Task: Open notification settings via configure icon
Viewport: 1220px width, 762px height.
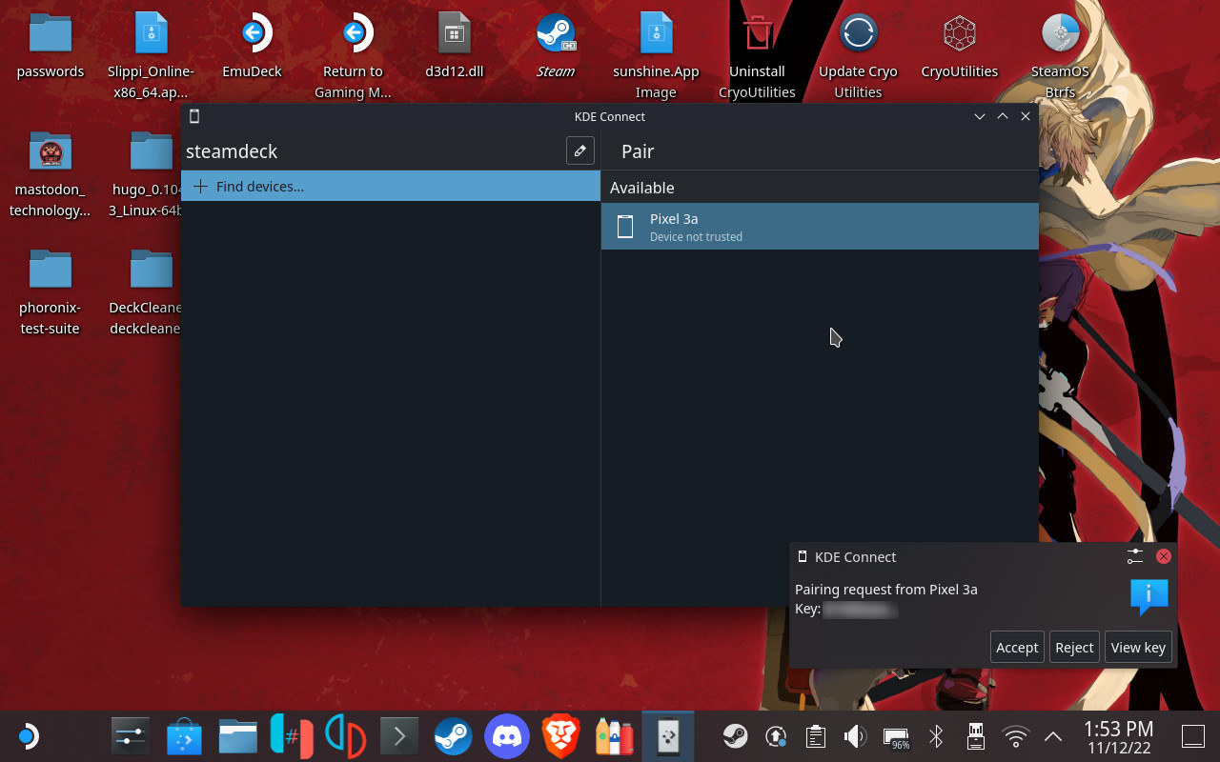Action: [1134, 556]
